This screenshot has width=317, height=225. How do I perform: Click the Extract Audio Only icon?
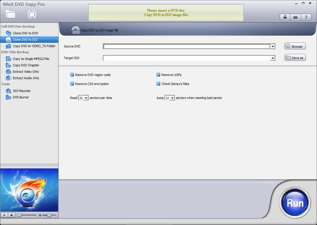8,78
